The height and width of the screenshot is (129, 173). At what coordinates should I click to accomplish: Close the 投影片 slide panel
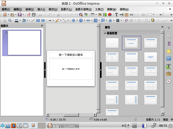[42, 26]
